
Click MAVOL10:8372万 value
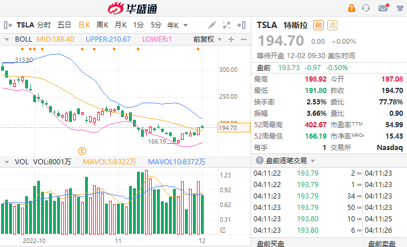[176, 162]
